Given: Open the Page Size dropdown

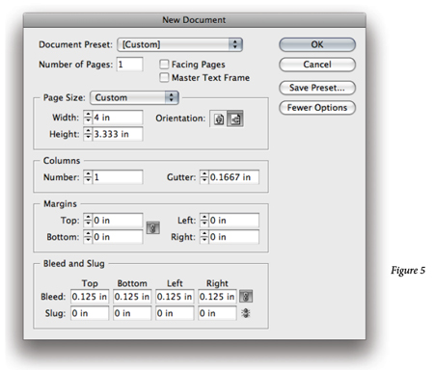Looking at the screenshot, I should pyautogui.click(x=135, y=97).
